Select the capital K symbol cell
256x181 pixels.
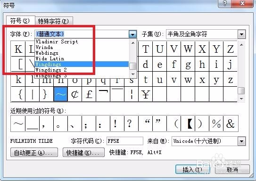coord(18,49)
